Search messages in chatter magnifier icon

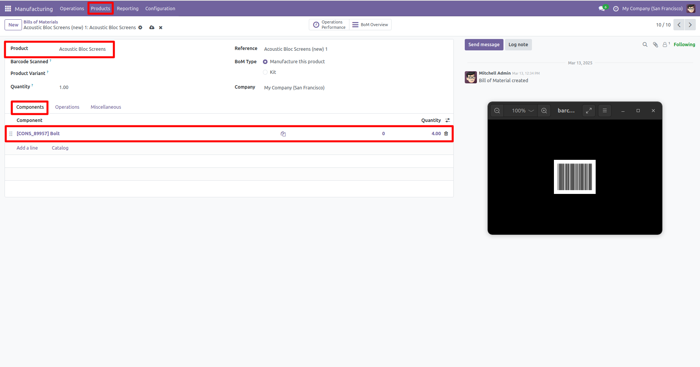pyautogui.click(x=645, y=45)
